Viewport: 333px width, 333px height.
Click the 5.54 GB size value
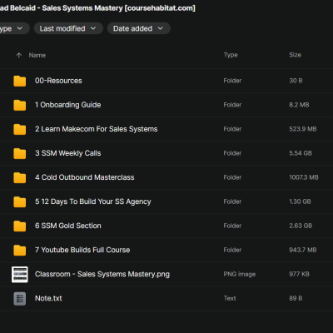click(x=301, y=153)
